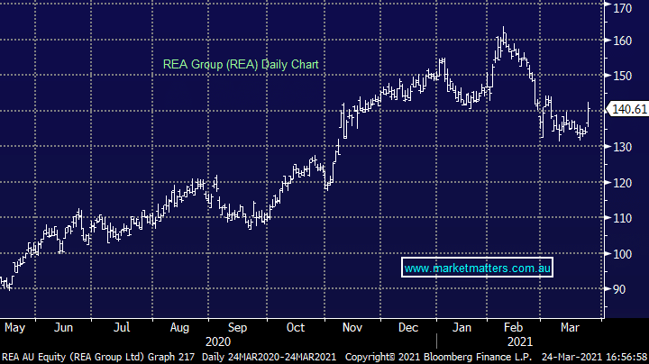Click the 150 price axis label
This screenshot has height=364, width=649.
(x=623, y=76)
